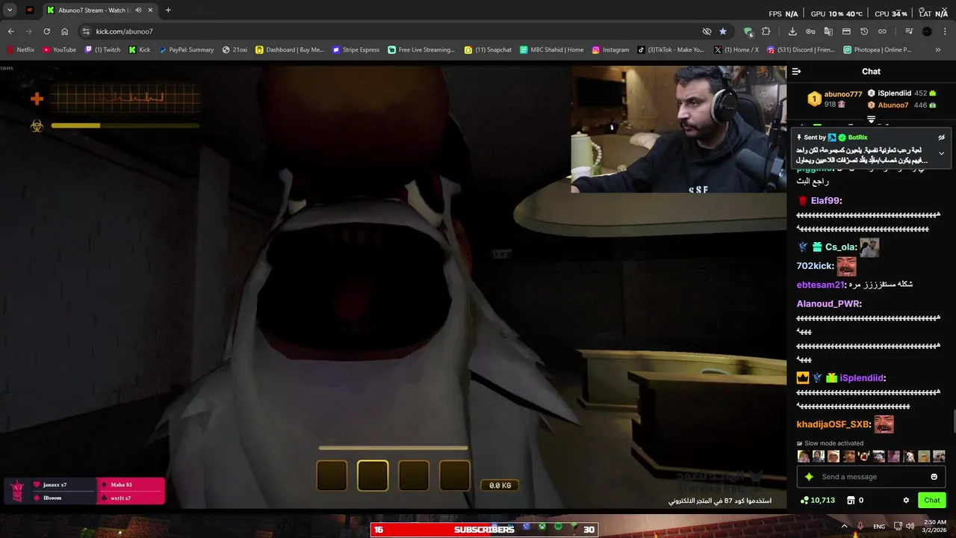Open the Photopea bookmark

pos(878,50)
